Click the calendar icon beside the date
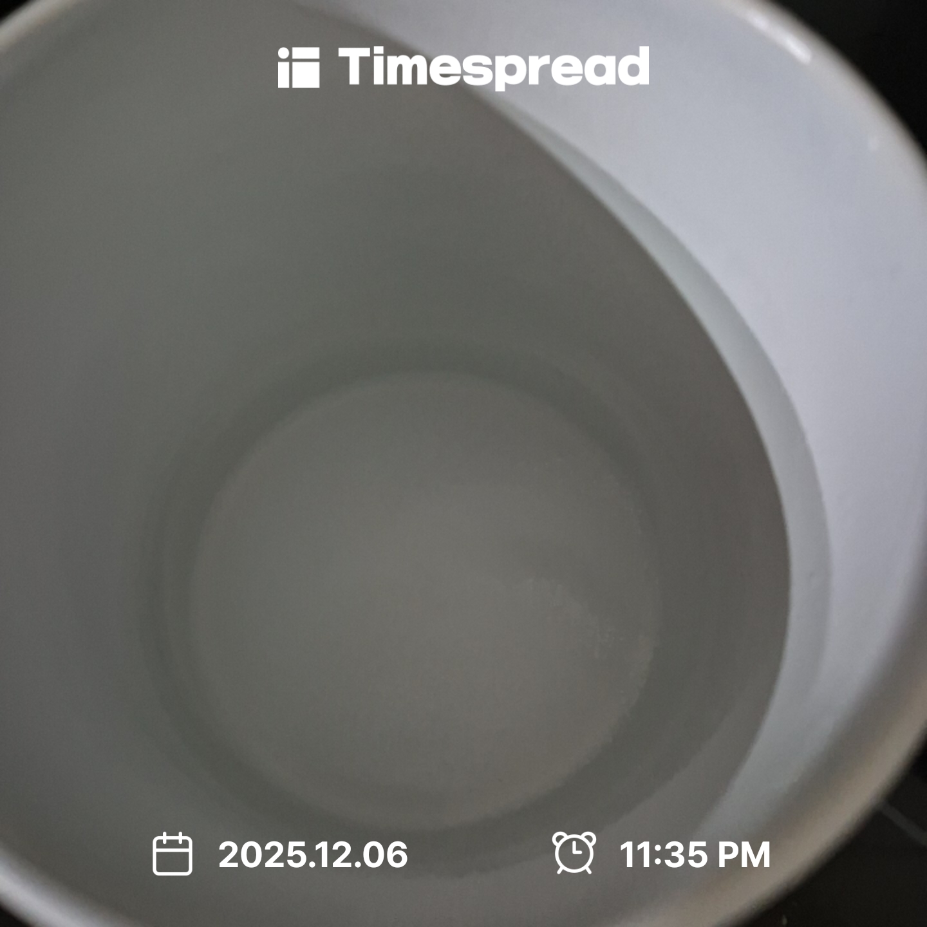This screenshot has width=927, height=927. pos(173,854)
